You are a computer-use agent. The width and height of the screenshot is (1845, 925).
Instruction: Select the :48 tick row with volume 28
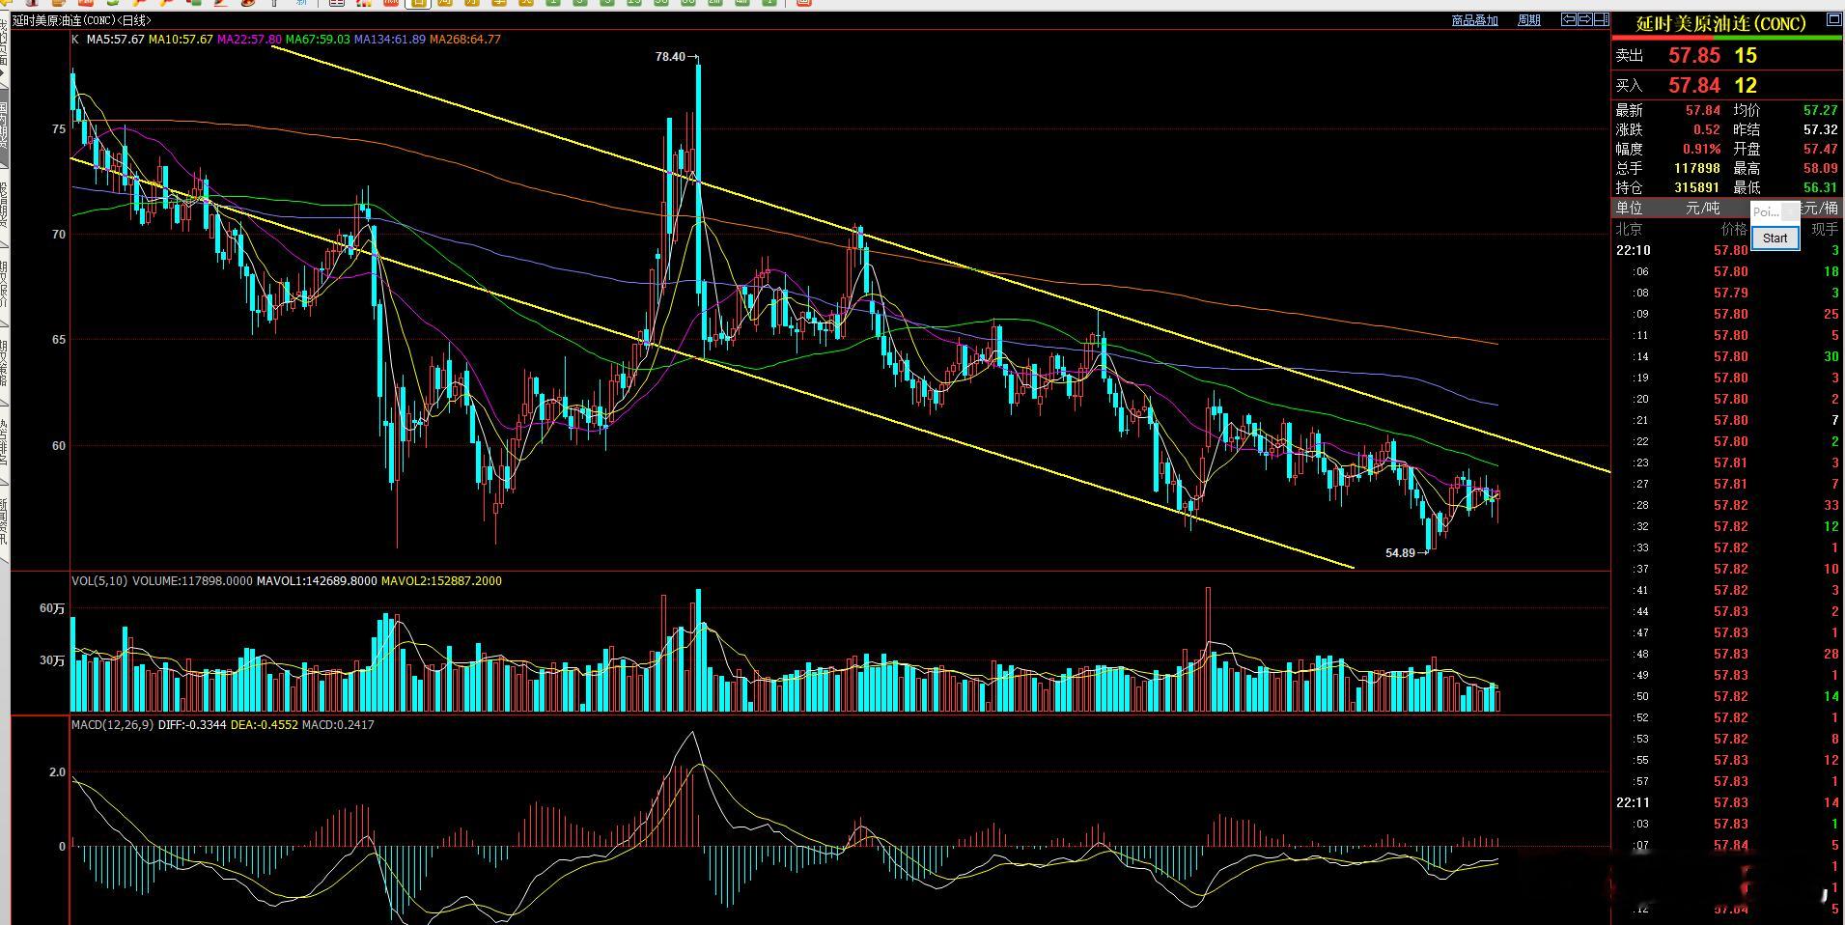tap(1727, 655)
